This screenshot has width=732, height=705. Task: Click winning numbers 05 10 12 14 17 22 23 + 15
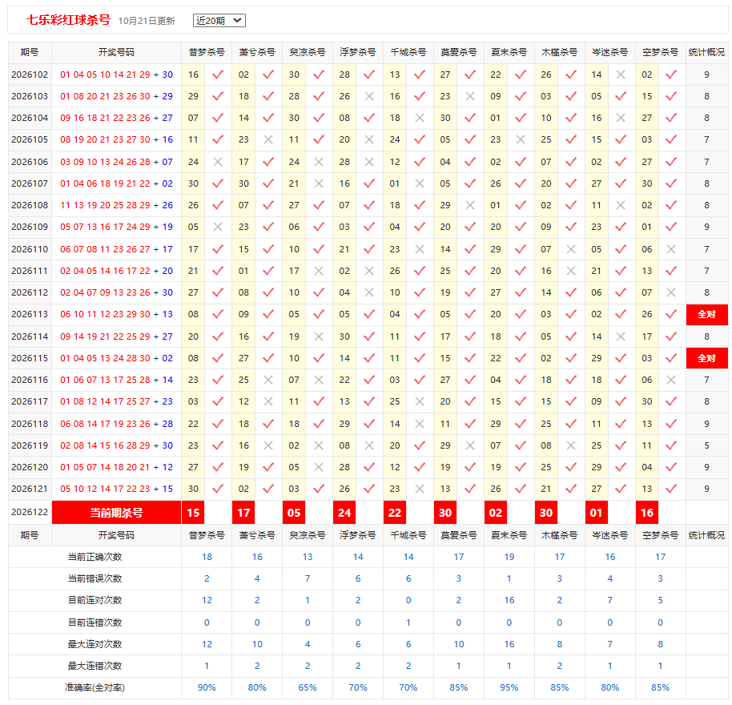pos(117,489)
